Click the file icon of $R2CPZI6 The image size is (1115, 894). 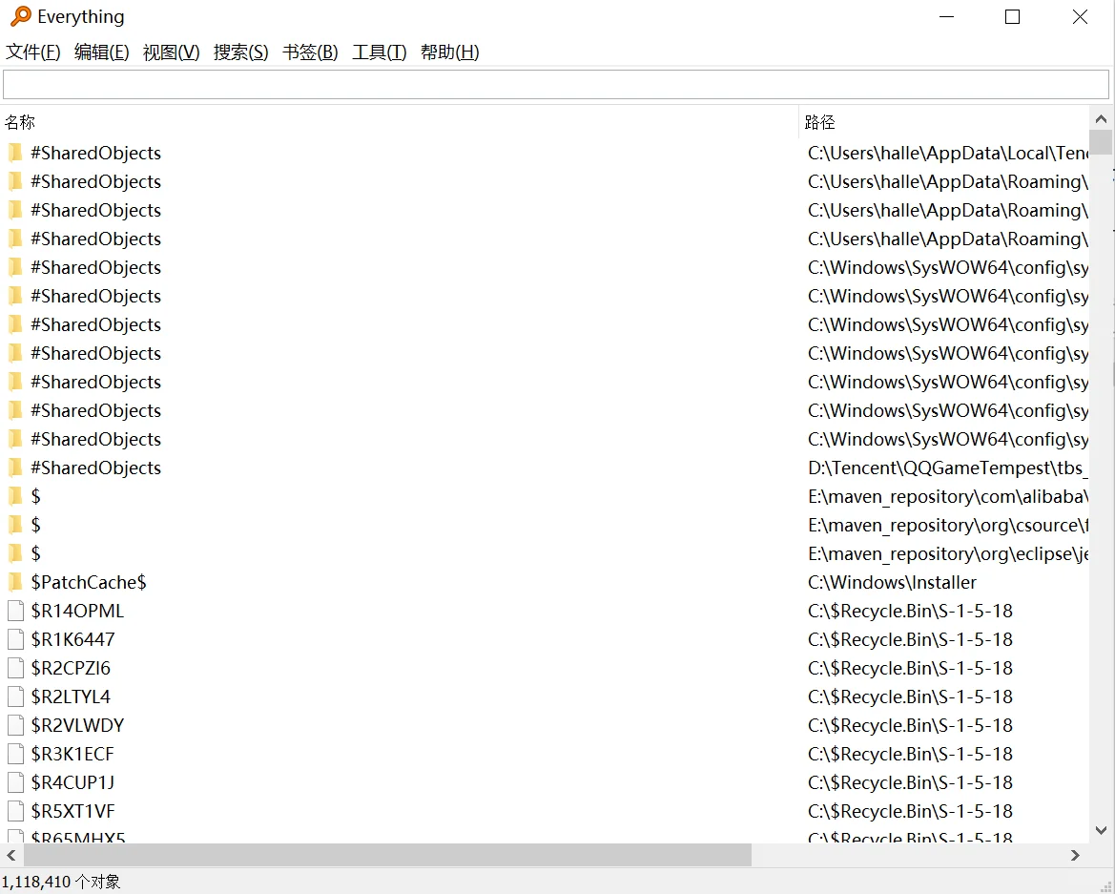click(x=15, y=668)
